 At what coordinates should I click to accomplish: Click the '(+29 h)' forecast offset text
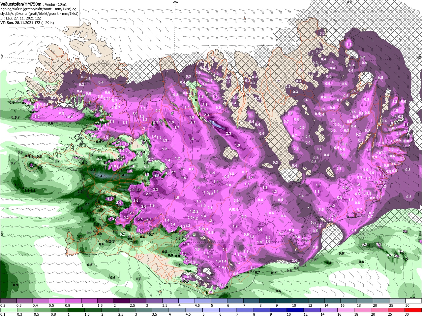pos(47,23)
